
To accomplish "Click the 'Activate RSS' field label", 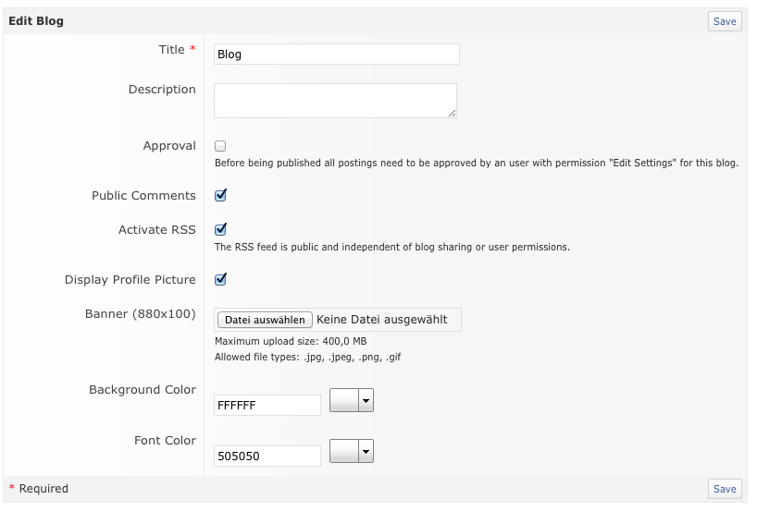I will click(157, 230).
